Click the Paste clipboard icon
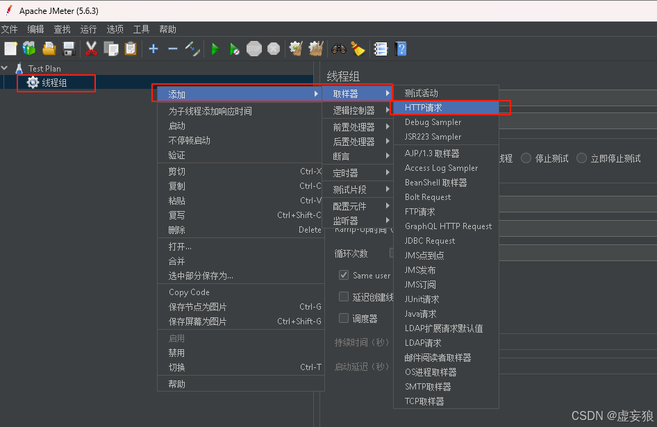This screenshot has width=657, height=427. [131, 49]
